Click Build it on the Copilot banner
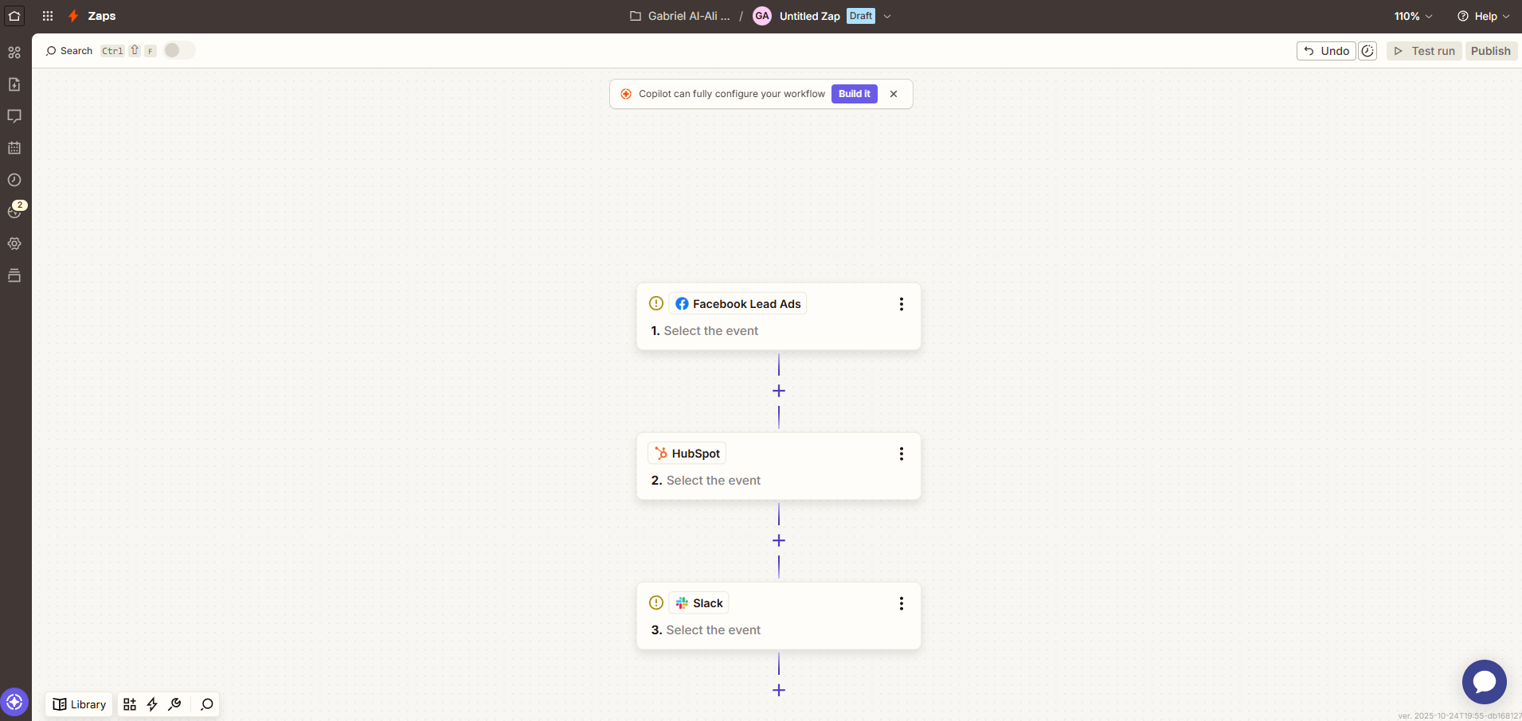Viewport: 1522px width, 721px height. (x=854, y=93)
